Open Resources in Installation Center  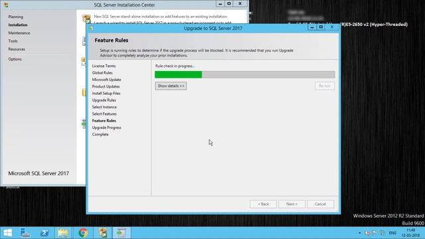point(17,49)
